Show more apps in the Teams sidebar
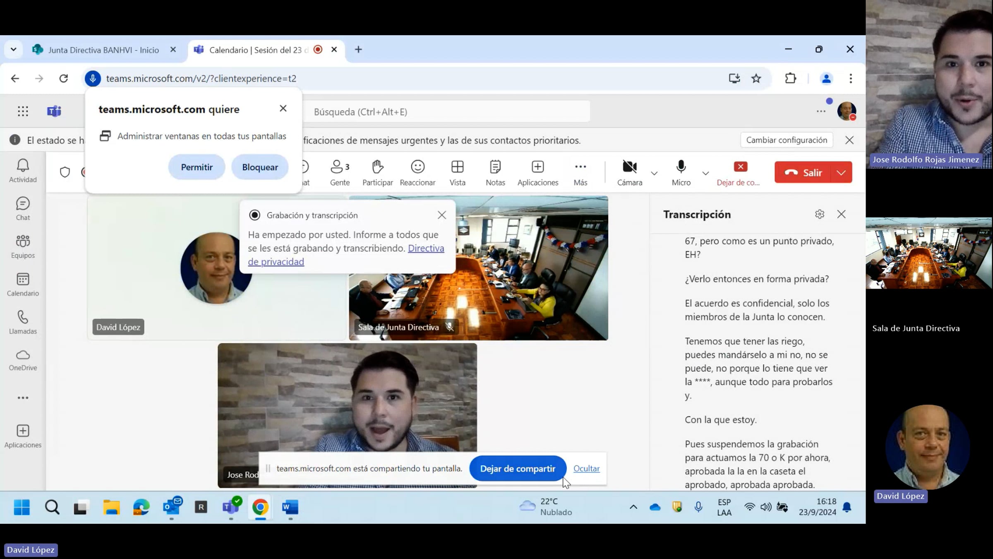 tap(23, 398)
